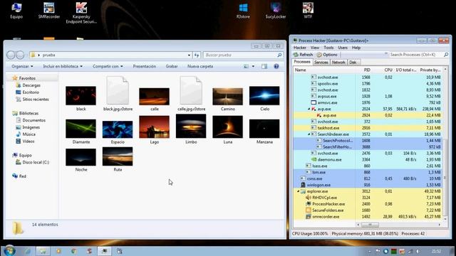This screenshot has height=256, width=456.
Task: Switch to the Services tab
Action: [x=321, y=63]
